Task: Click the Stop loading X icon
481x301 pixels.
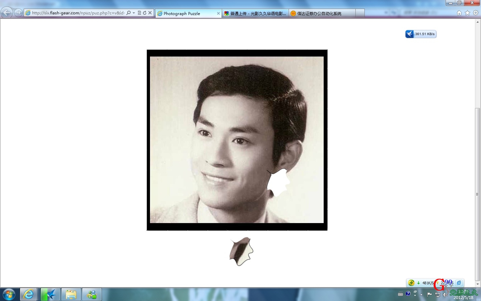Action: pos(150,13)
